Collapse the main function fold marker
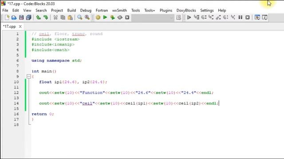 click(28, 76)
